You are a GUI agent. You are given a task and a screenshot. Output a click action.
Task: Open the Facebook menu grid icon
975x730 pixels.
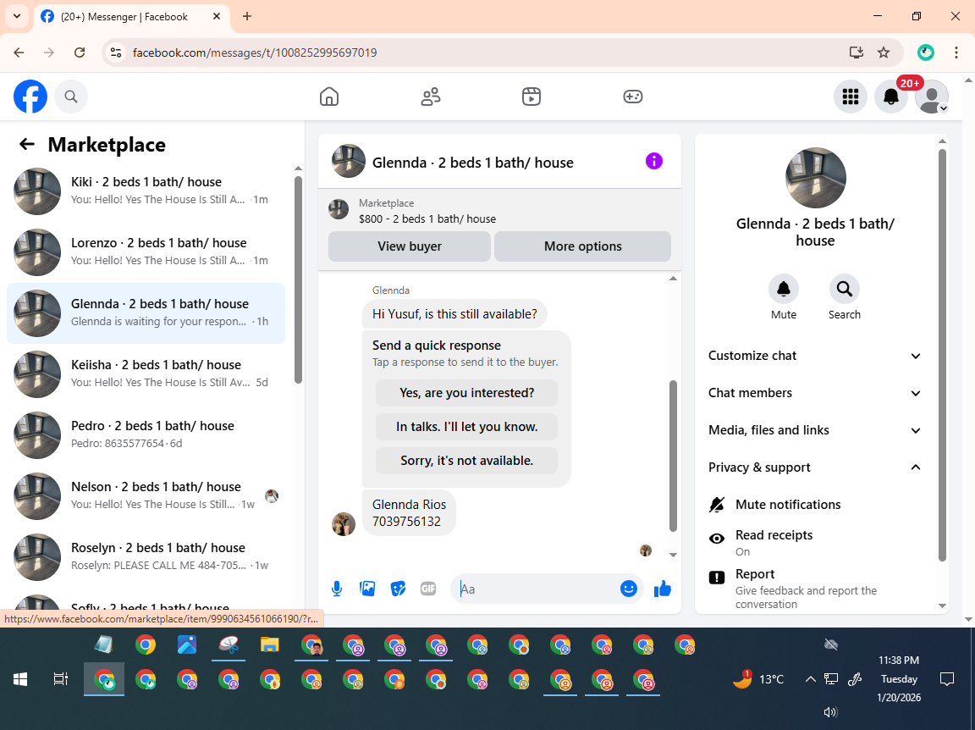pos(850,97)
